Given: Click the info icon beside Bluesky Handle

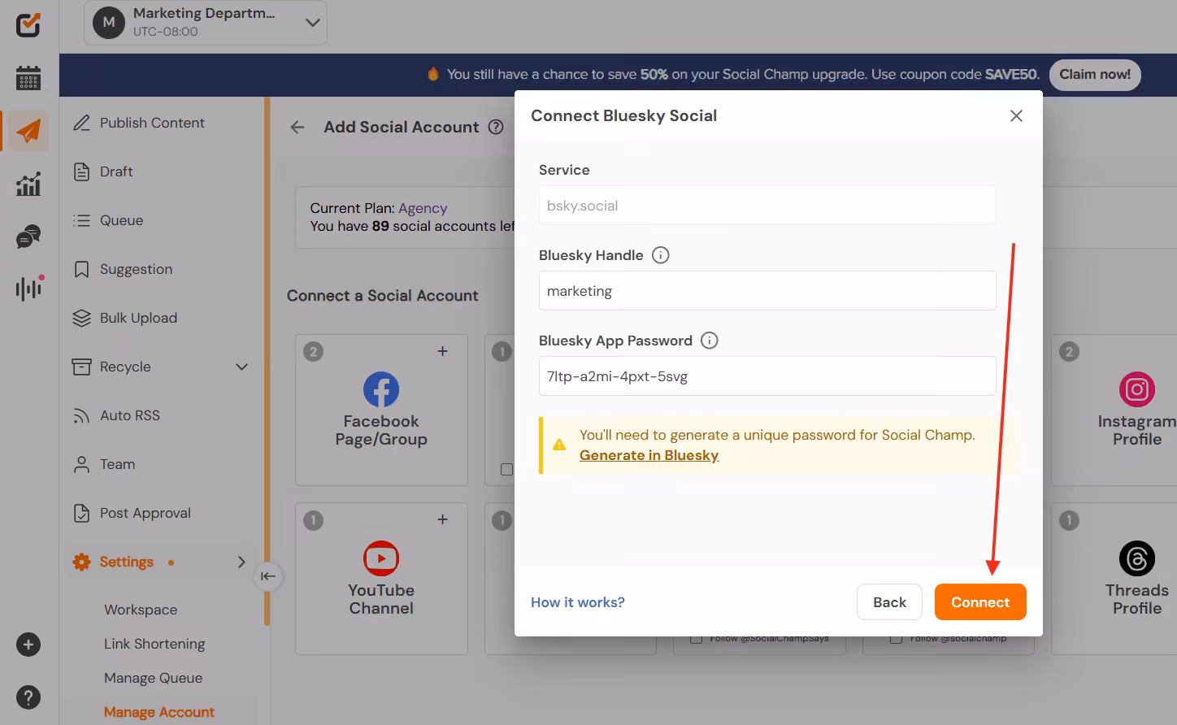Looking at the screenshot, I should (661, 255).
